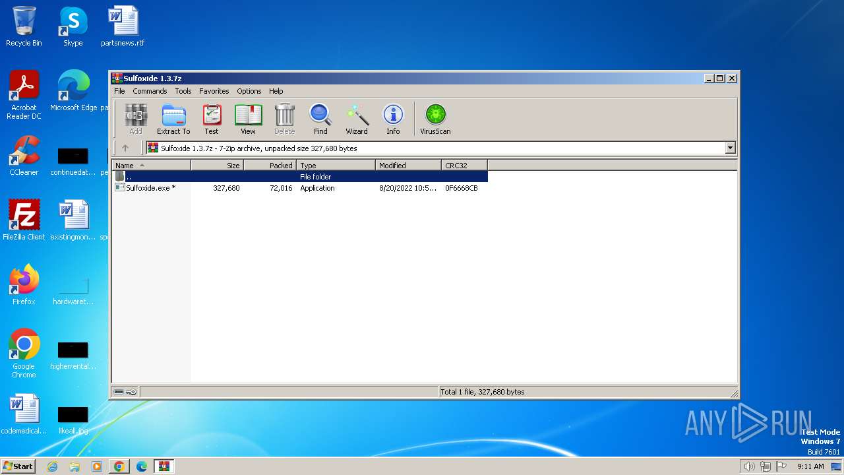
Task: Select existingmon document desktop icon
Action: tap(73, 220)
